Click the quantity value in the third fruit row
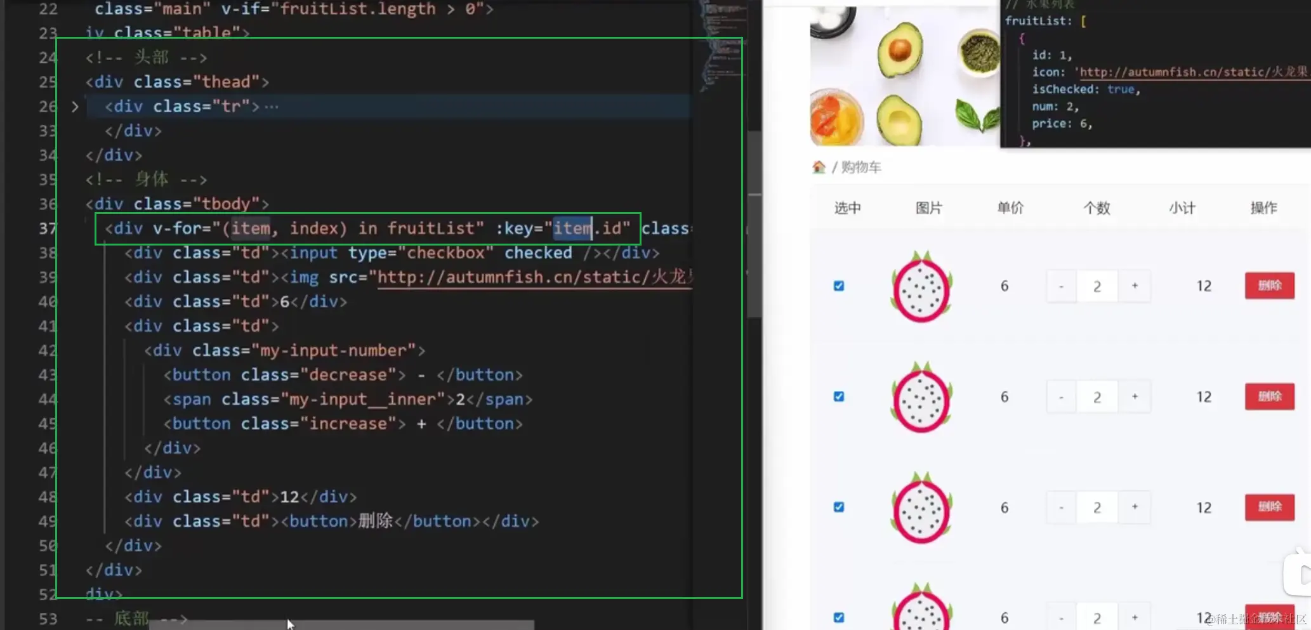 pos(1097,507)
